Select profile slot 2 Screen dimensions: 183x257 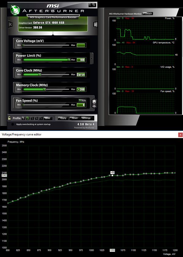[28, 118]
